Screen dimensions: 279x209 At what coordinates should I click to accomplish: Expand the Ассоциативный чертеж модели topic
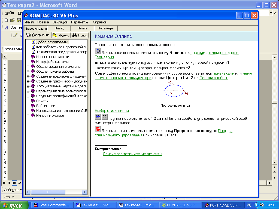(x=28, y=86)
